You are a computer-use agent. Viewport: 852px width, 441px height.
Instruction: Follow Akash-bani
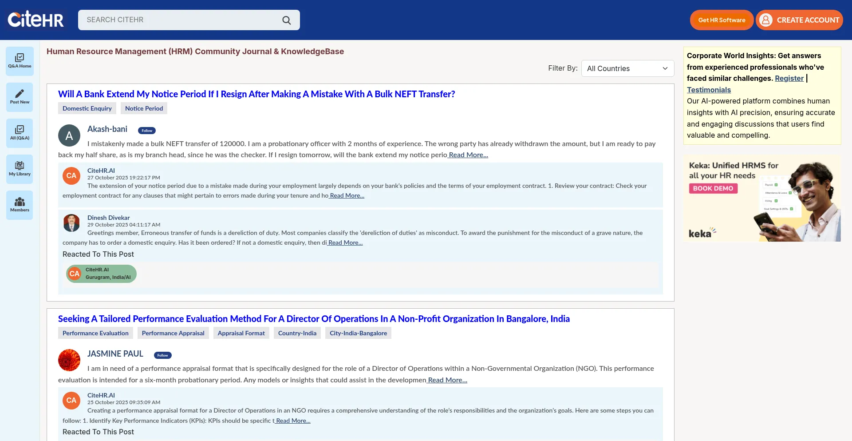point(147,131)
